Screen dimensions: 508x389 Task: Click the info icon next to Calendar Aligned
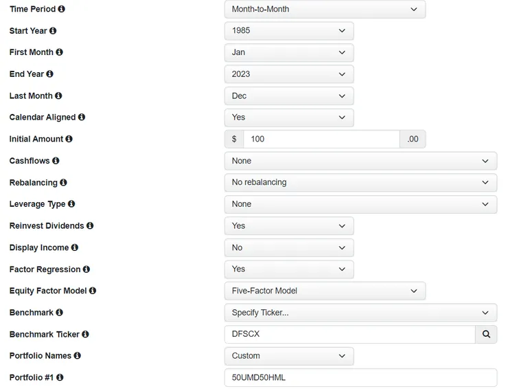82,118
